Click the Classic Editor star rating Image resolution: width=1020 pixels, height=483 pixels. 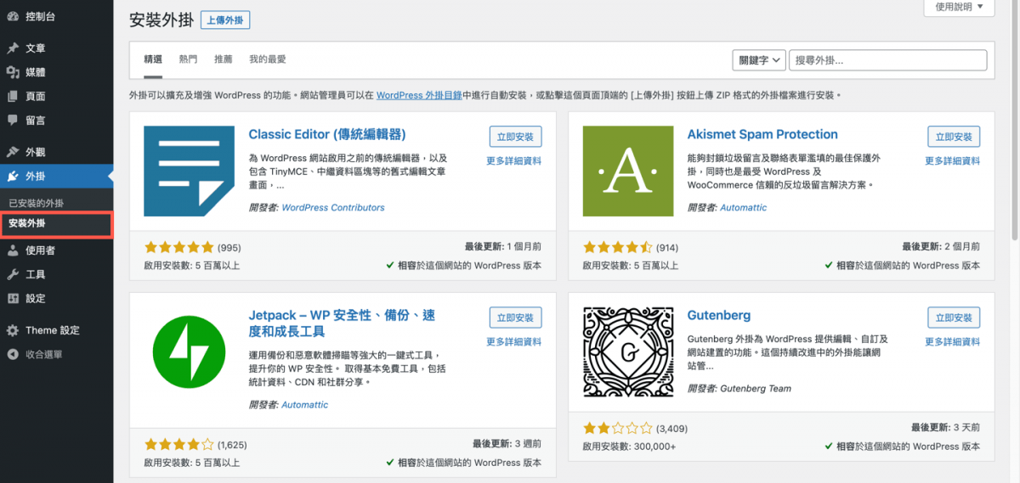pyautogui.click(x=178, y=248)
